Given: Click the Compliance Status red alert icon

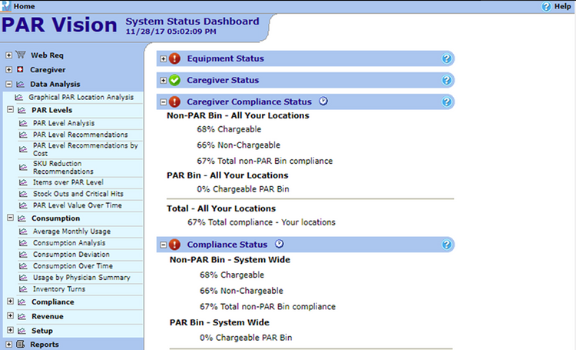Looking at the screenshot, I should [x=175, y=245].
